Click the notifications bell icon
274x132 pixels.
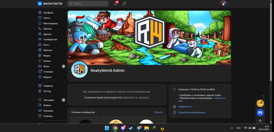pos(116,4)
